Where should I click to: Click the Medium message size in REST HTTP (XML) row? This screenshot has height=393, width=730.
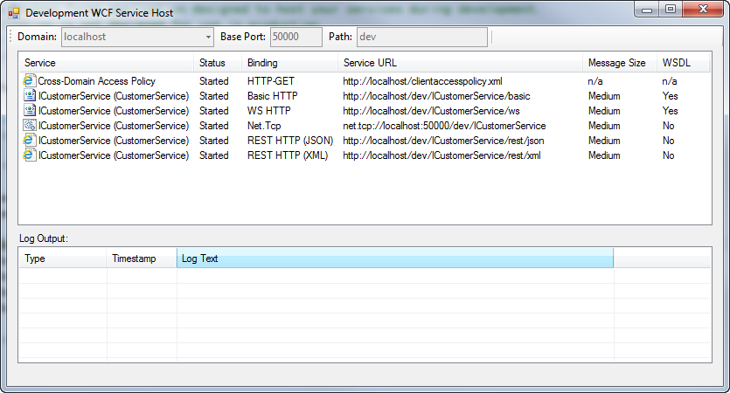604,155
